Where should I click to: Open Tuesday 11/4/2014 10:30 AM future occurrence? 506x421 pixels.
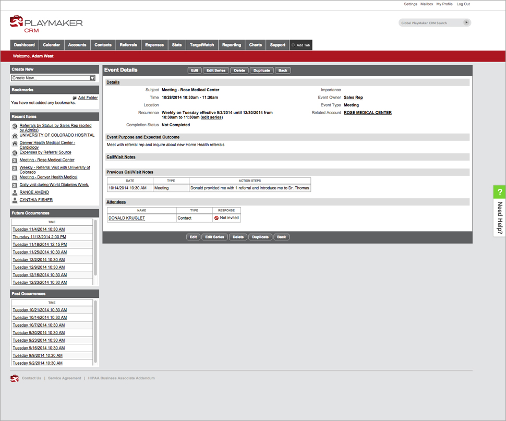[39, 230]
